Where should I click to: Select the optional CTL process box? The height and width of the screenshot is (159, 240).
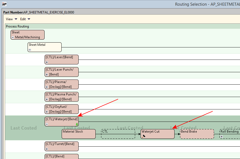click(118, 134)
